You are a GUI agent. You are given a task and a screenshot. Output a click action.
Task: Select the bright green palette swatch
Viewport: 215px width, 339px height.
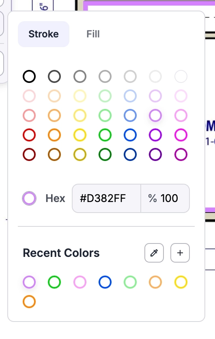pos(105,135)
